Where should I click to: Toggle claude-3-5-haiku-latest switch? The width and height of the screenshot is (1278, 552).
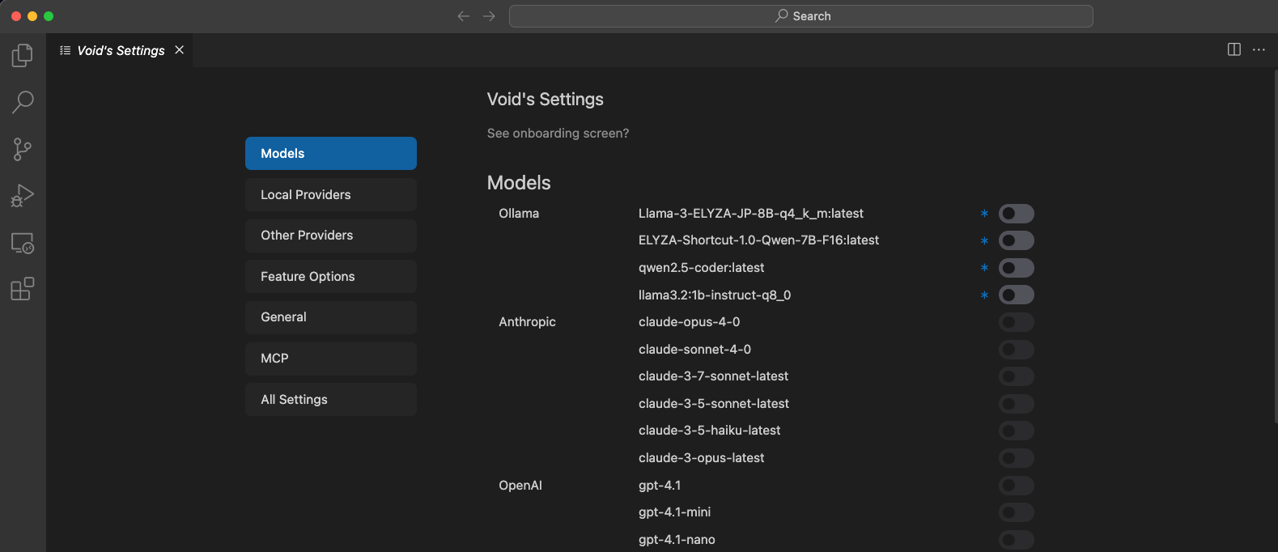pyautogui.click(x=1017, y=431)
